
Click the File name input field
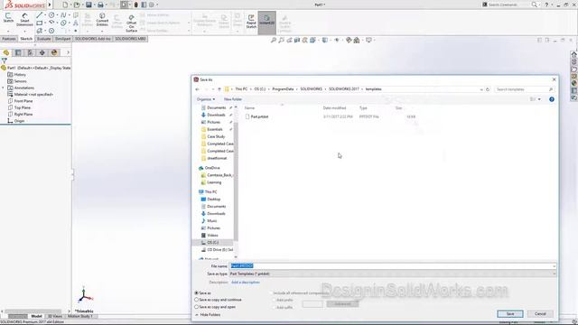390,266
